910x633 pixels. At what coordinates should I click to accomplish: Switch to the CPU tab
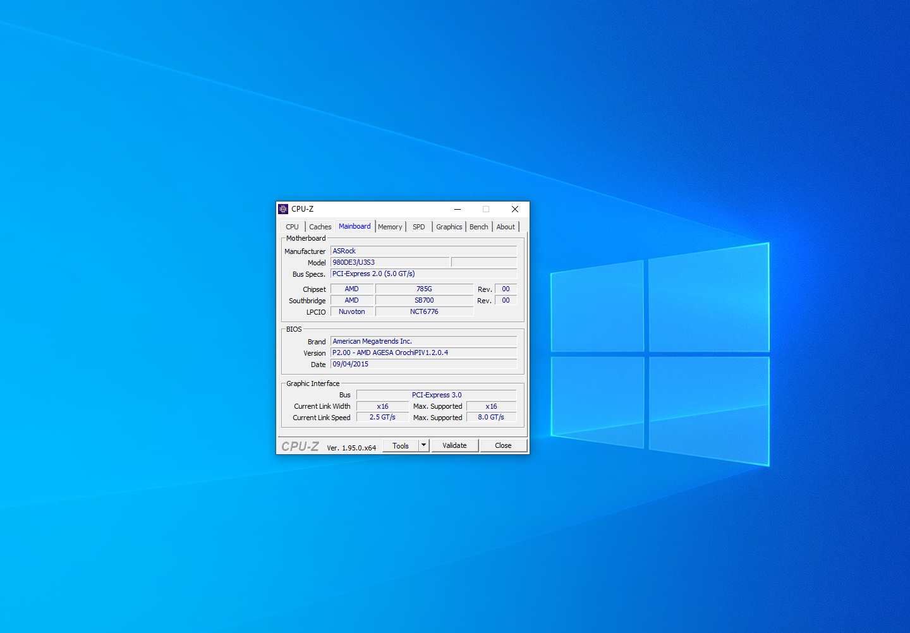pyautogui.click(x=292, y=227)
